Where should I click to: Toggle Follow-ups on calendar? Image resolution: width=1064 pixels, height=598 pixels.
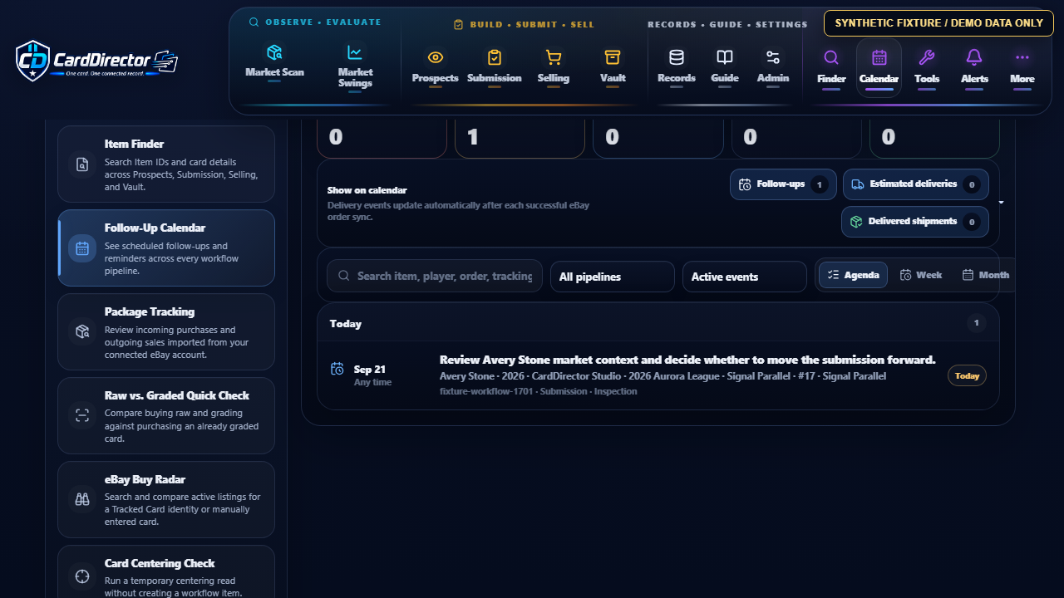(783, 184)
